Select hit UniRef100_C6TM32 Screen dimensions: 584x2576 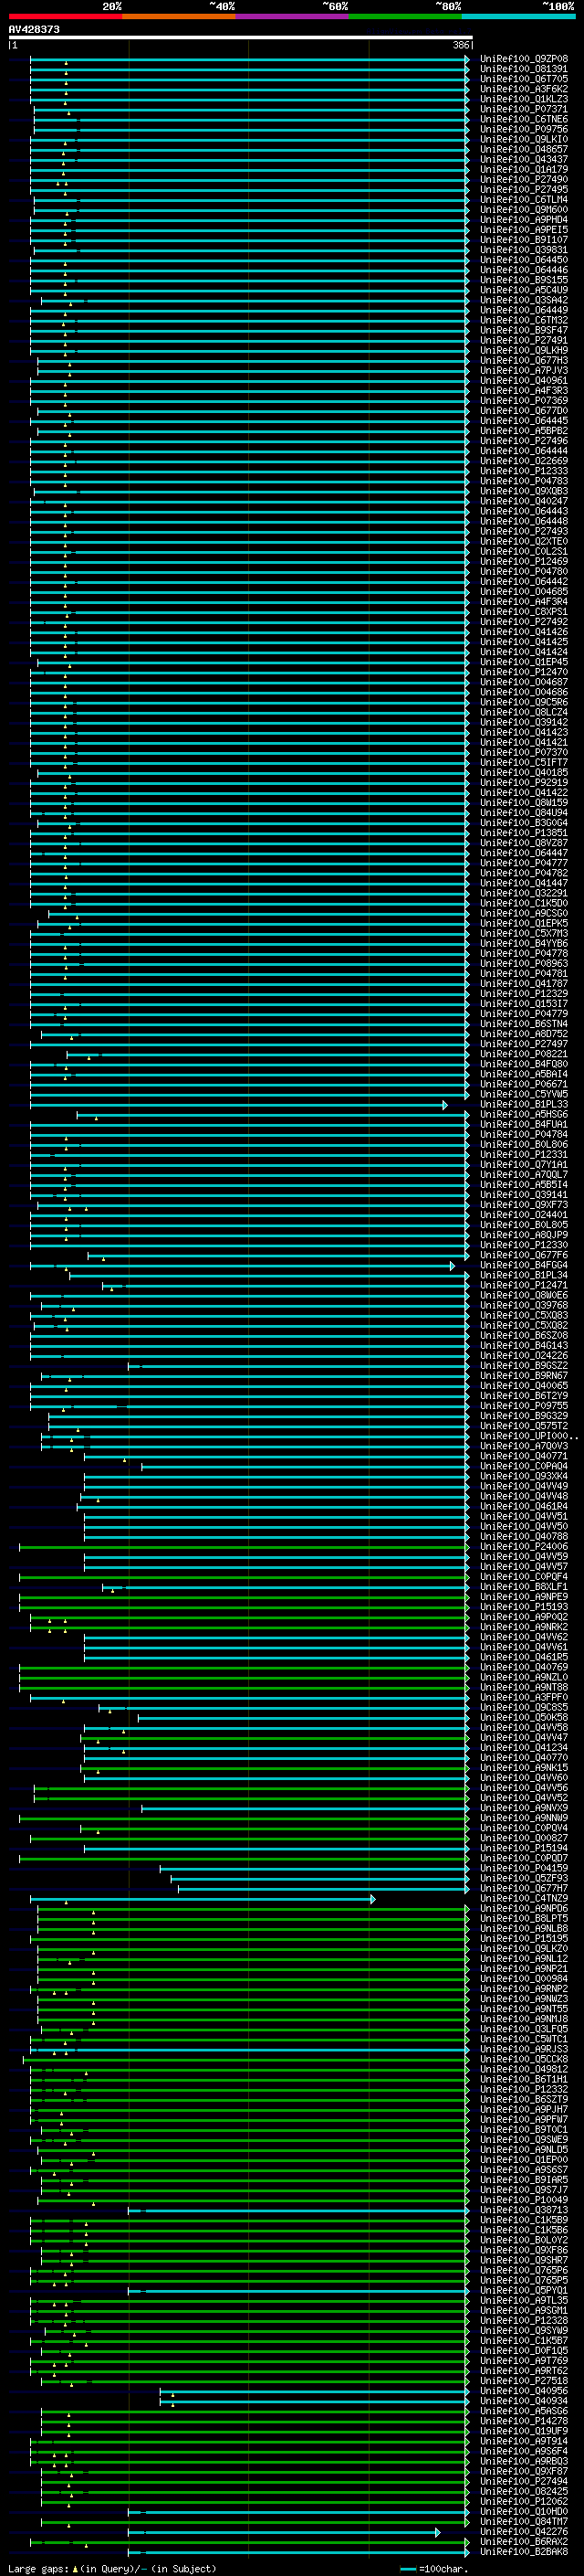524,320
